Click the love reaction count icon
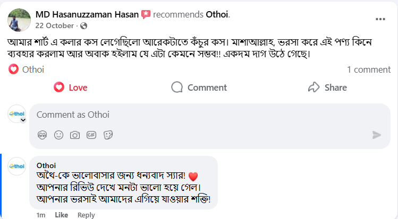This screenshot has height=219, width=398. click(x=14, y=69)
